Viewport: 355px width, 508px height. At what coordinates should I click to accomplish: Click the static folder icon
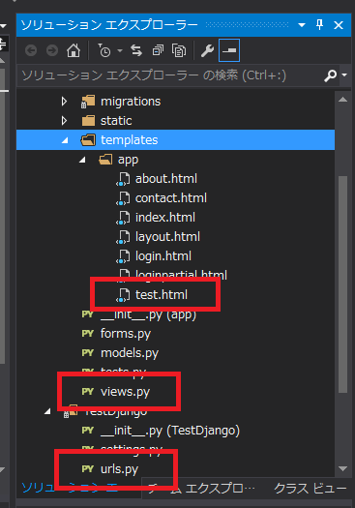pyautogui.click(x=88, y=121)
